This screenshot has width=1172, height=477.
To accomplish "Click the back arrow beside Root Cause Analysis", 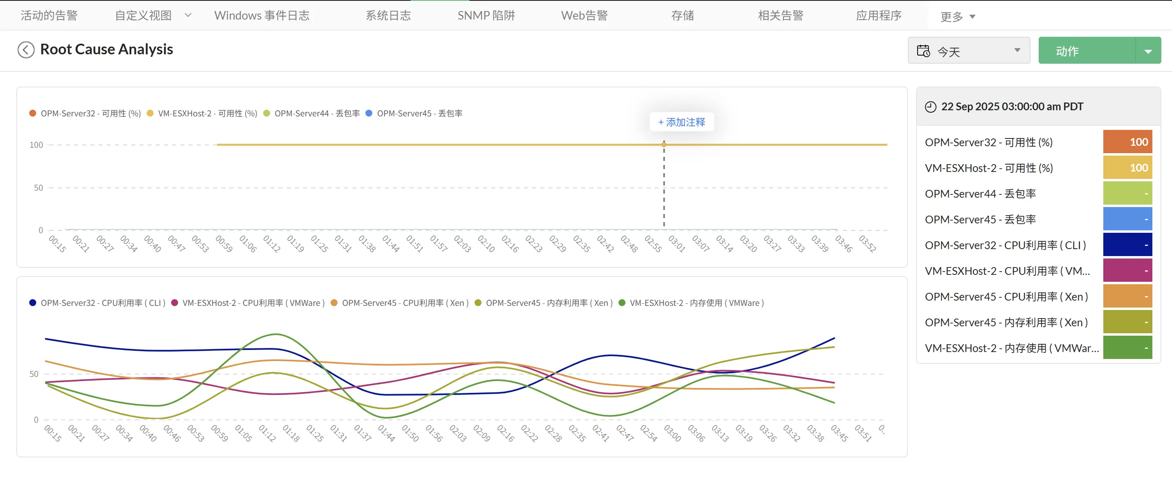I will click(26, 49).
